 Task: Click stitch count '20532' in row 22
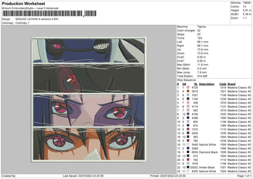coord(194,167)
